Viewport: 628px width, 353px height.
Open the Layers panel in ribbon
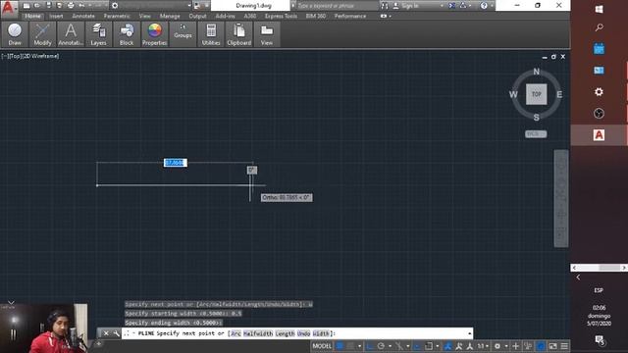[98, 34]
